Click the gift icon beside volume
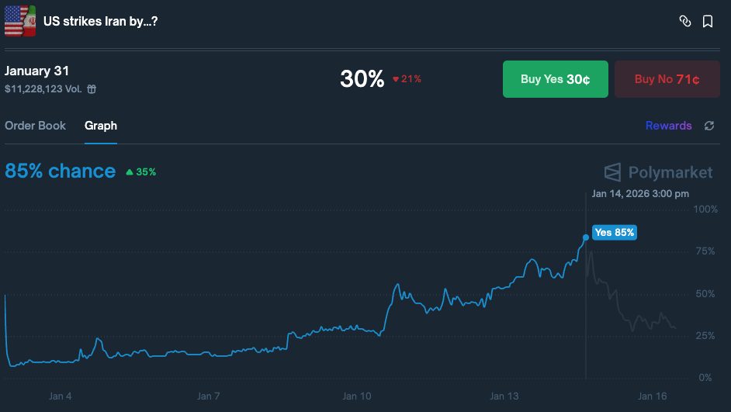Image resolution: width=731 pixels, height=412 pixels. 92,89
